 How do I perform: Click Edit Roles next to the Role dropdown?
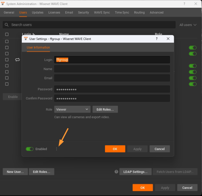click(105, 109)
